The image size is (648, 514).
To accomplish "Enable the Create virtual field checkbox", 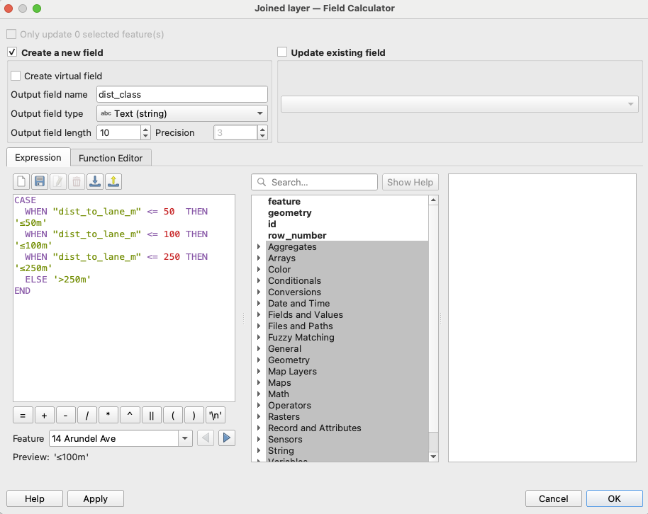I will pyautogui.click(x=16, y=76).
